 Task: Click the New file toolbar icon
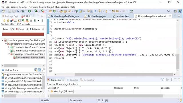click(x=3, y=11)
